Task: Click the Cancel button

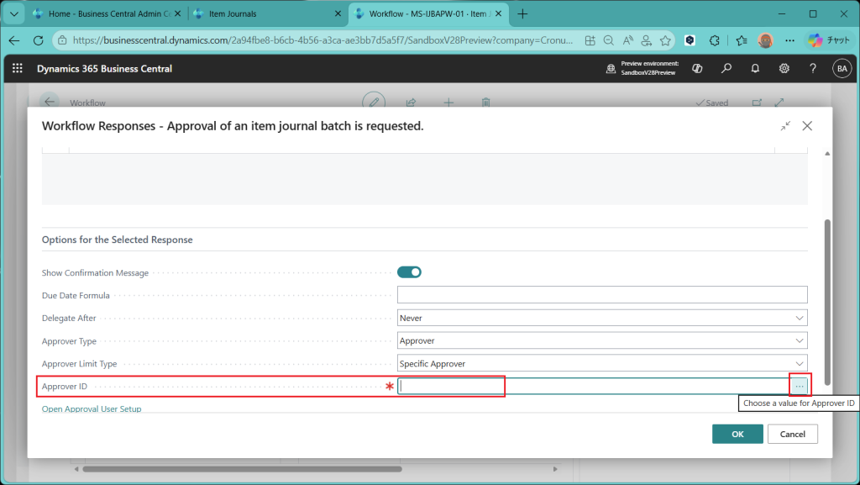Action: [792, 434]
